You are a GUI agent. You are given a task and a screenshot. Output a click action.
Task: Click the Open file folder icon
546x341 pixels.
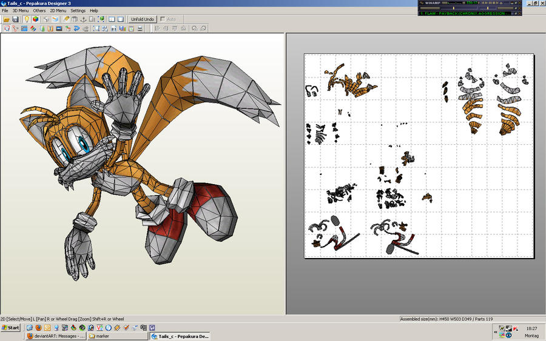click(6, 19)
